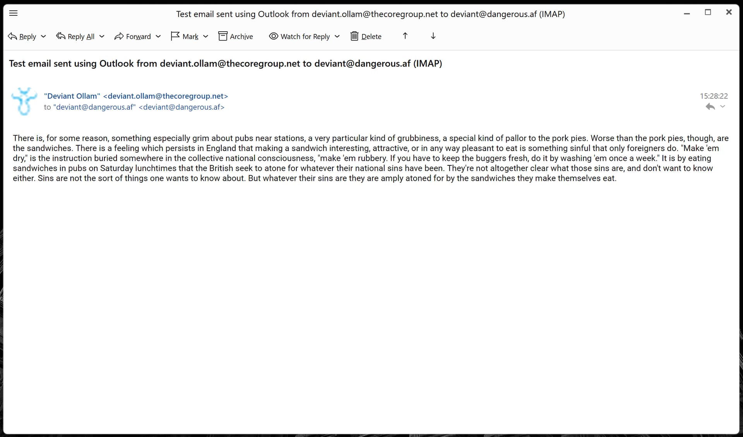Expand the Reply All dropdown chevron
743x437 pixels.
pyautogui.click(x=102, y=36)
